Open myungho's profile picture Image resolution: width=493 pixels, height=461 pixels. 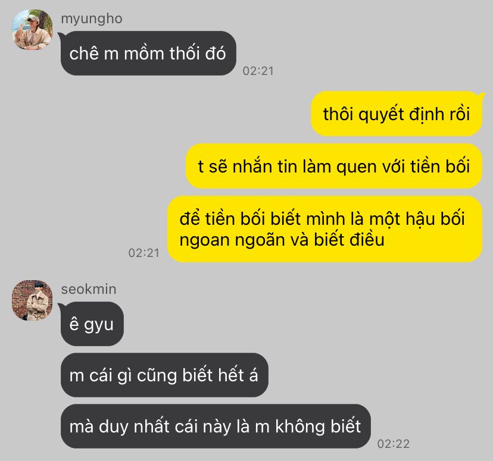32,30
